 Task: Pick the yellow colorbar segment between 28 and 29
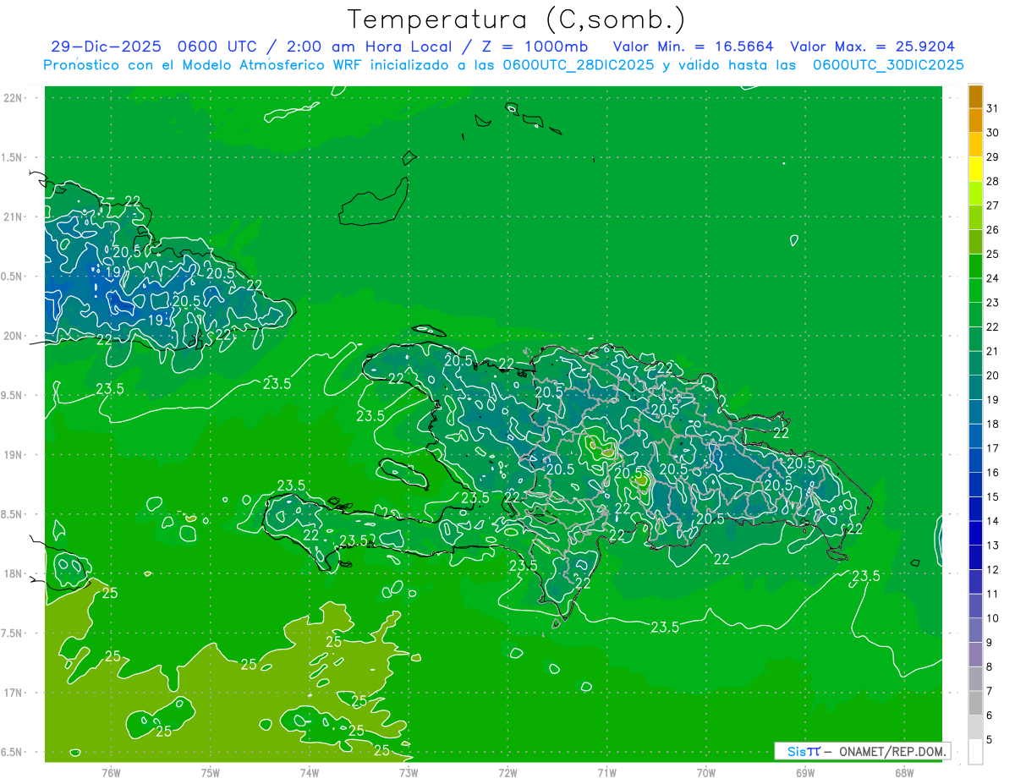point(975,169)
